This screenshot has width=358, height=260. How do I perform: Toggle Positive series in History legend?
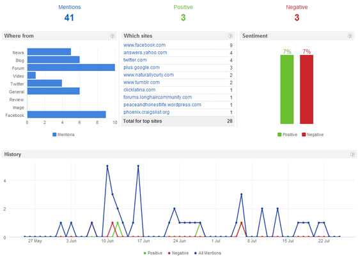pyautogui.click(x=153, y=253)
